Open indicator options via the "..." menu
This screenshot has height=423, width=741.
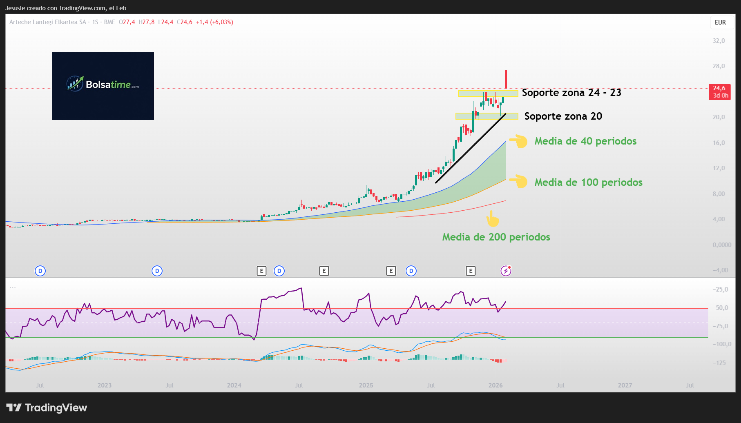(x=13, y=287)
